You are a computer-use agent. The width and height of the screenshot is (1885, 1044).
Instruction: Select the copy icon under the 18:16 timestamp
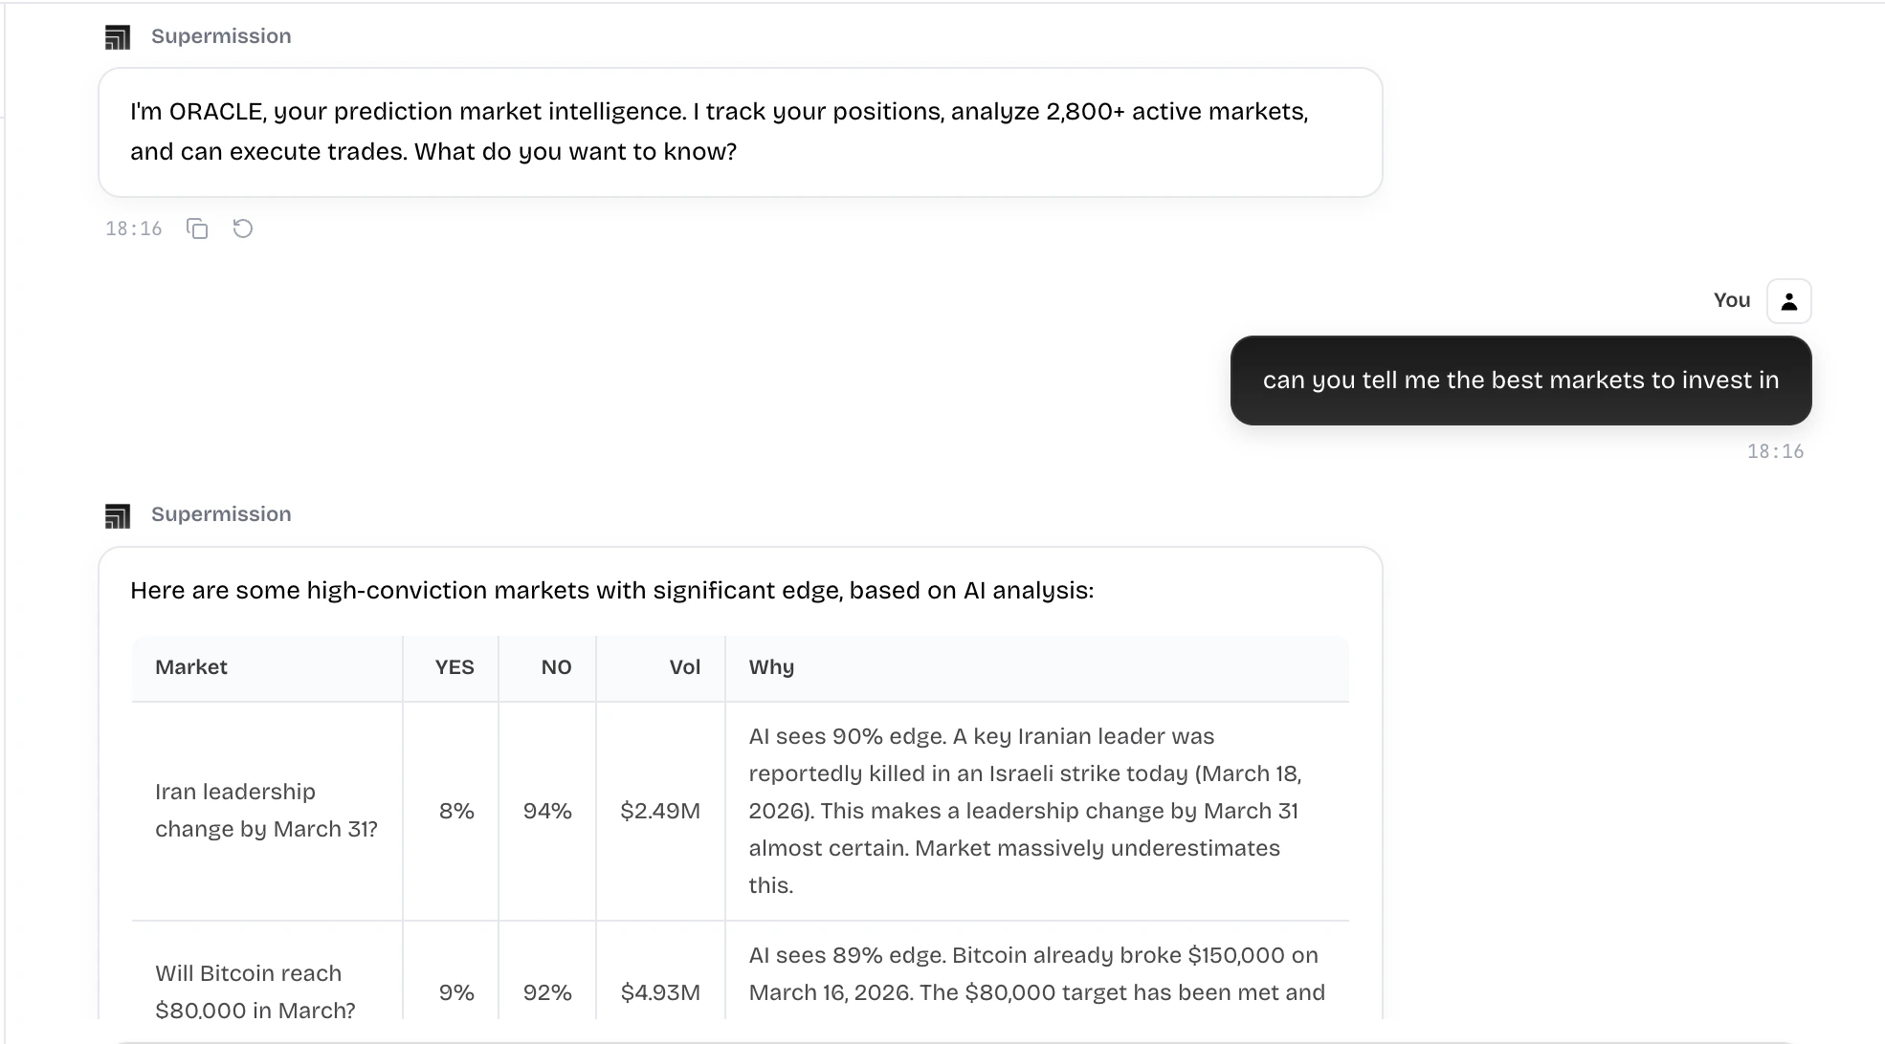tap(197, 228)
